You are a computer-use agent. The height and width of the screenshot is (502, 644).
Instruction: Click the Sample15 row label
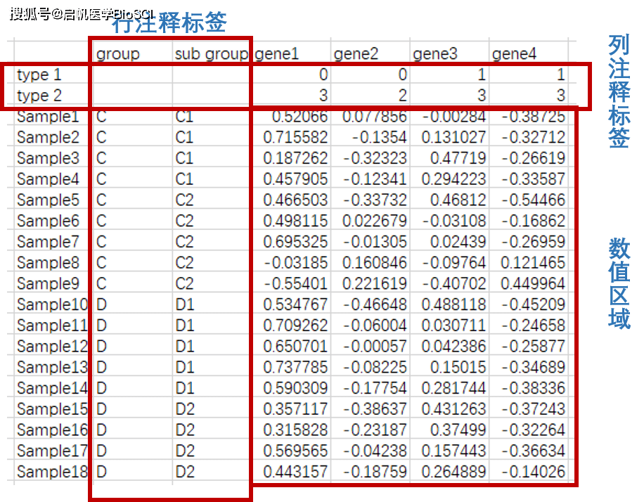point(52,409)
